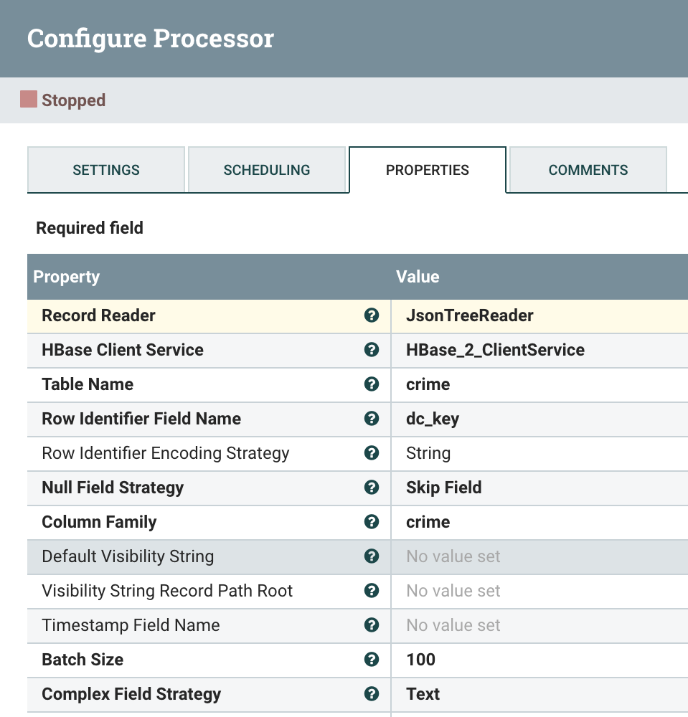Show help for Null Field Strategy
This screenshot has width=688, height=717.
click(x=371, y=488)
